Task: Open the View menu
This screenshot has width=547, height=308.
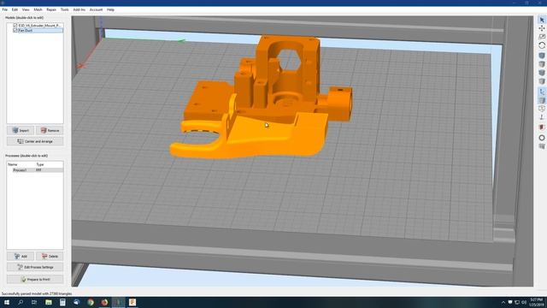Action: tap(26, 9)
